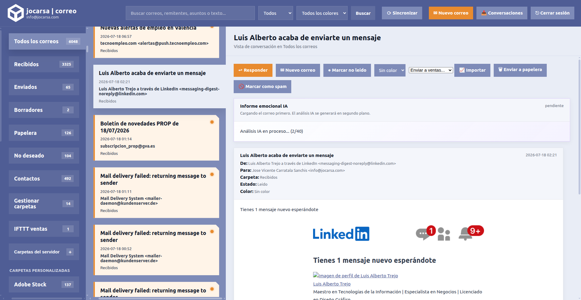Click the 2026-07-18 02:21 timestamp in message header

point(541,155)
